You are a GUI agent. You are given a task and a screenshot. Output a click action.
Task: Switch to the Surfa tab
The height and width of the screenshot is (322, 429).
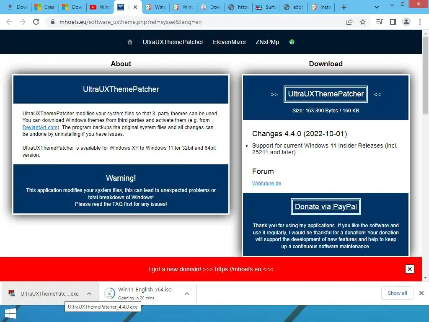click(266, 7)
